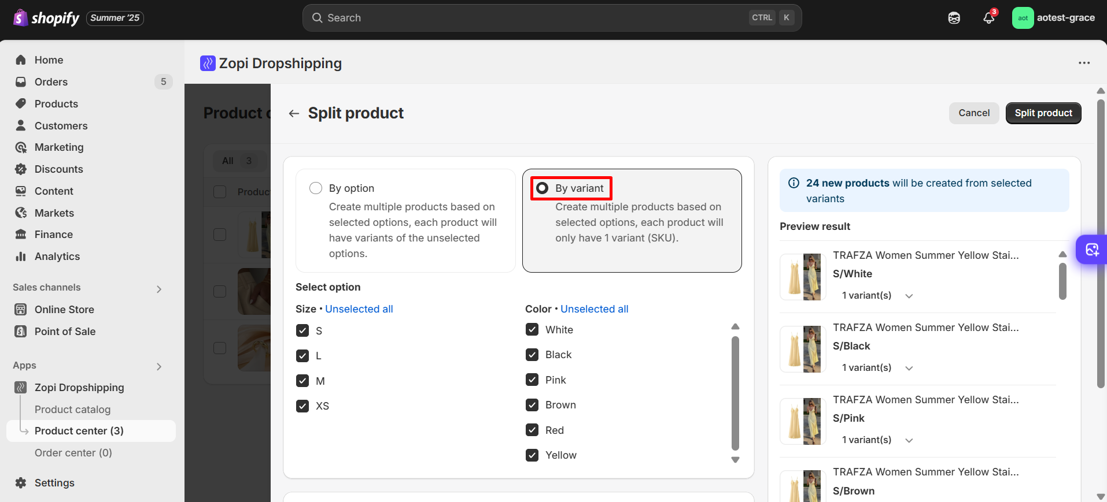1107x502 pixels.
Task: Expand variants of the S/Black product
Action: pos(909,368)
